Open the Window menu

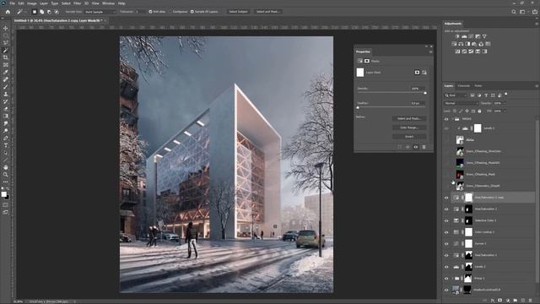point(108,3)
